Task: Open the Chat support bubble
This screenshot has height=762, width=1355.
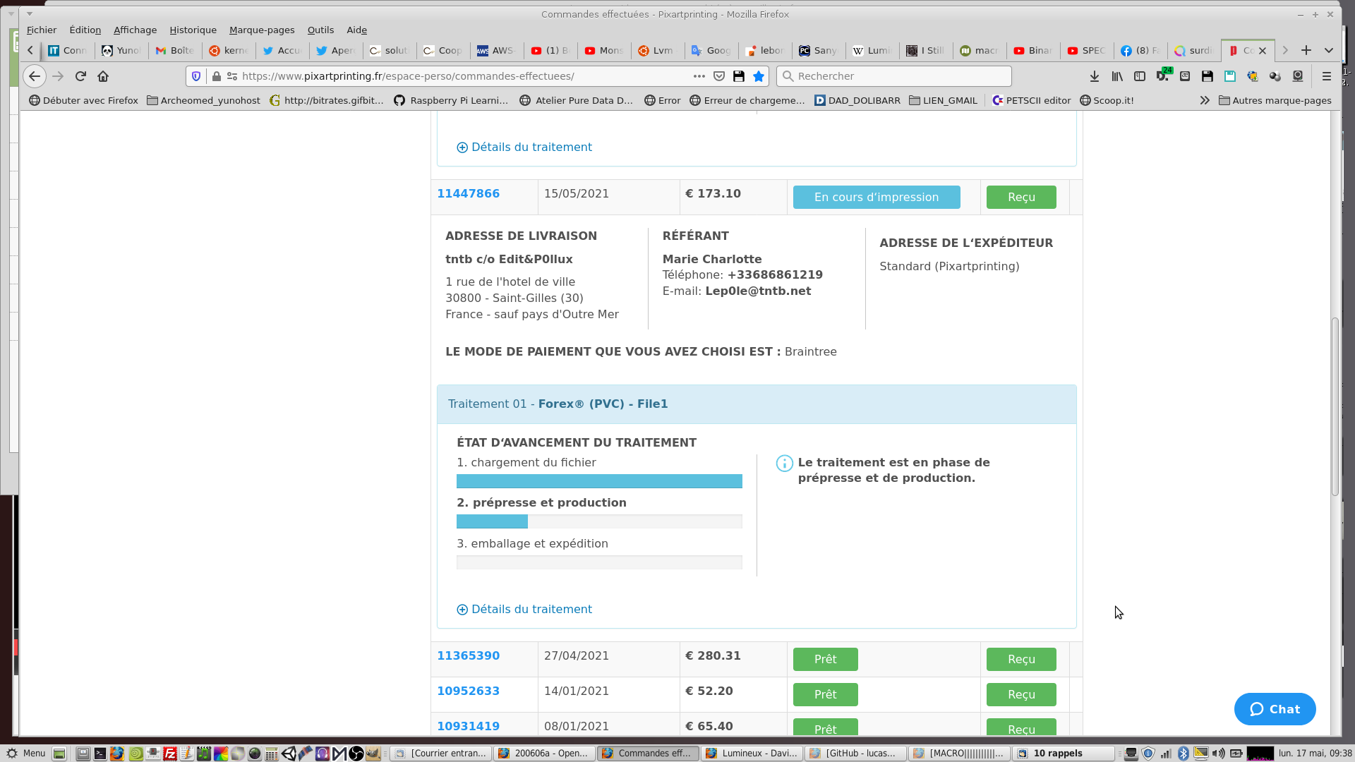Action: click(1275, 709)
